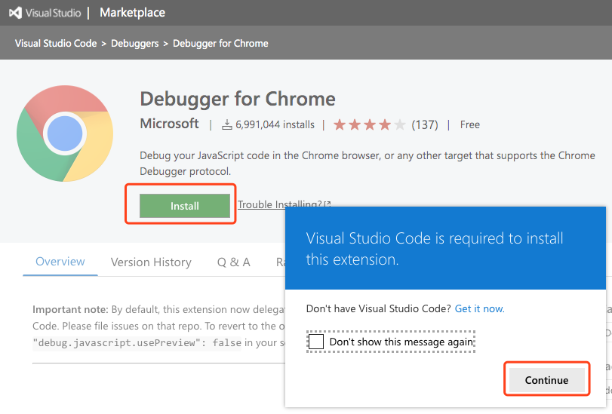This screenshot has height=414, width=612.
Task: Check Don't show this message again
Action: point(316,342)
